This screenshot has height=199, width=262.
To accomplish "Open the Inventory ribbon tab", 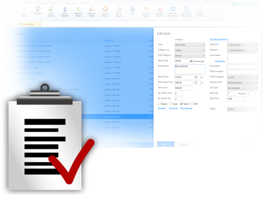I will pyautogui.click(x=29, y=3).
